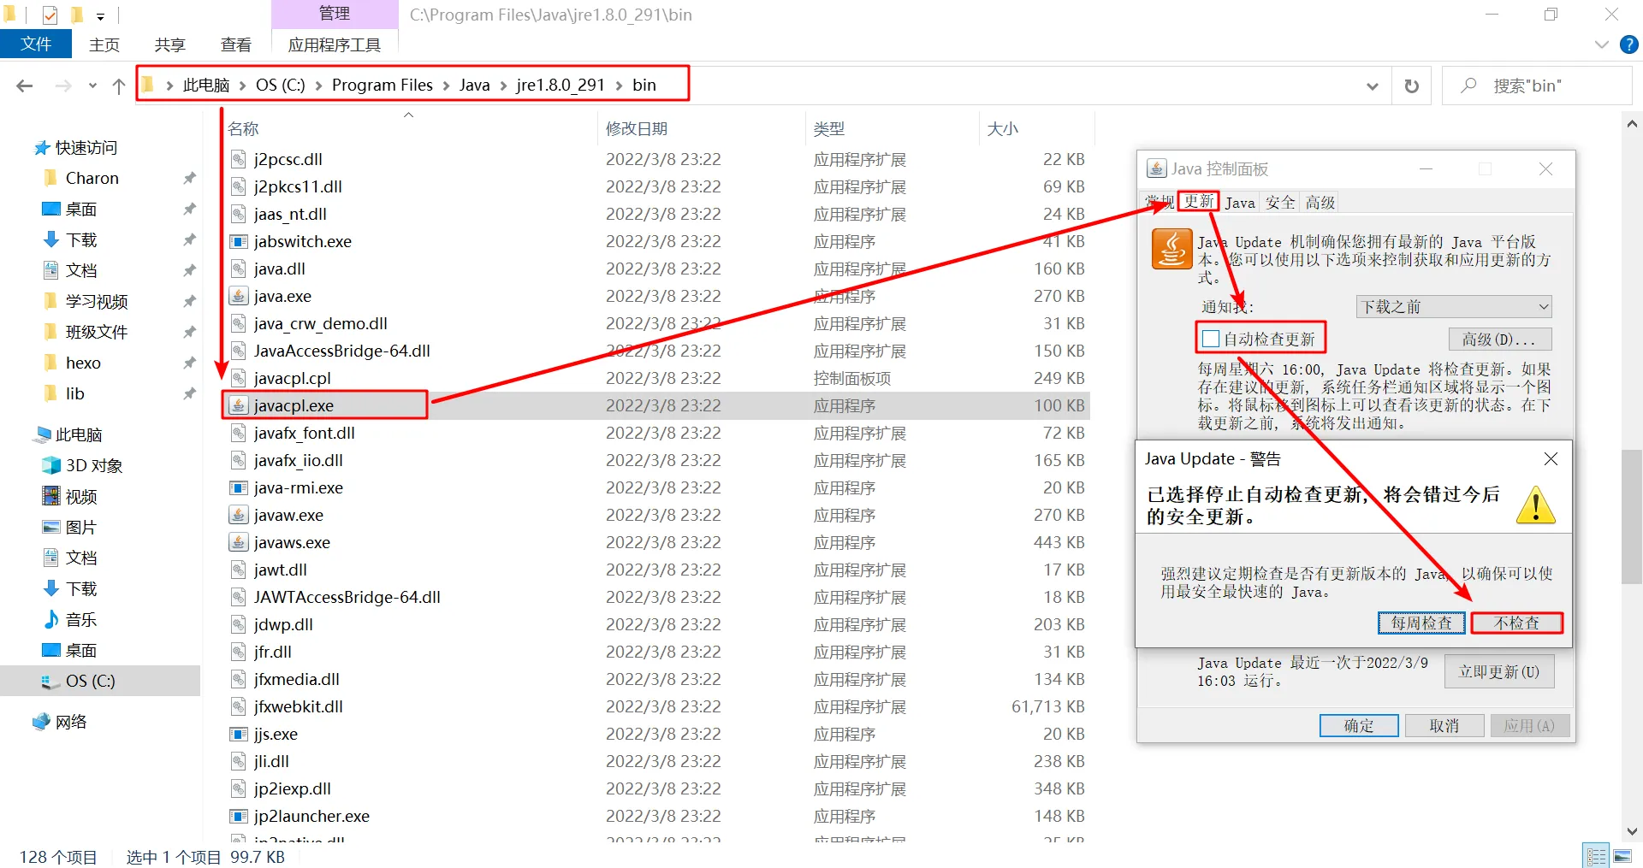Click the 网络 network icon in sidebar

tap(41, 722)
